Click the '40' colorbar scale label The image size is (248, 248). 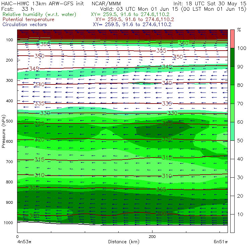tap(240, 159)
